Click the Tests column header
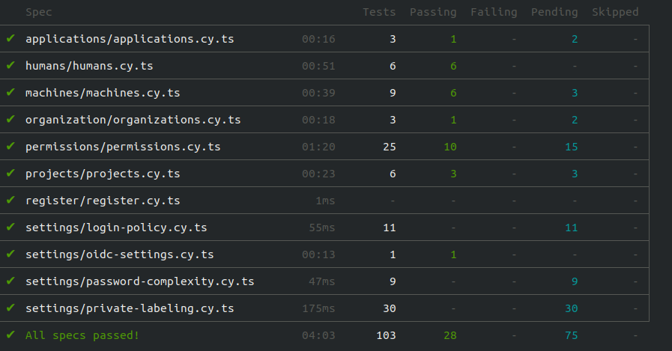 [x=379, y=12]
